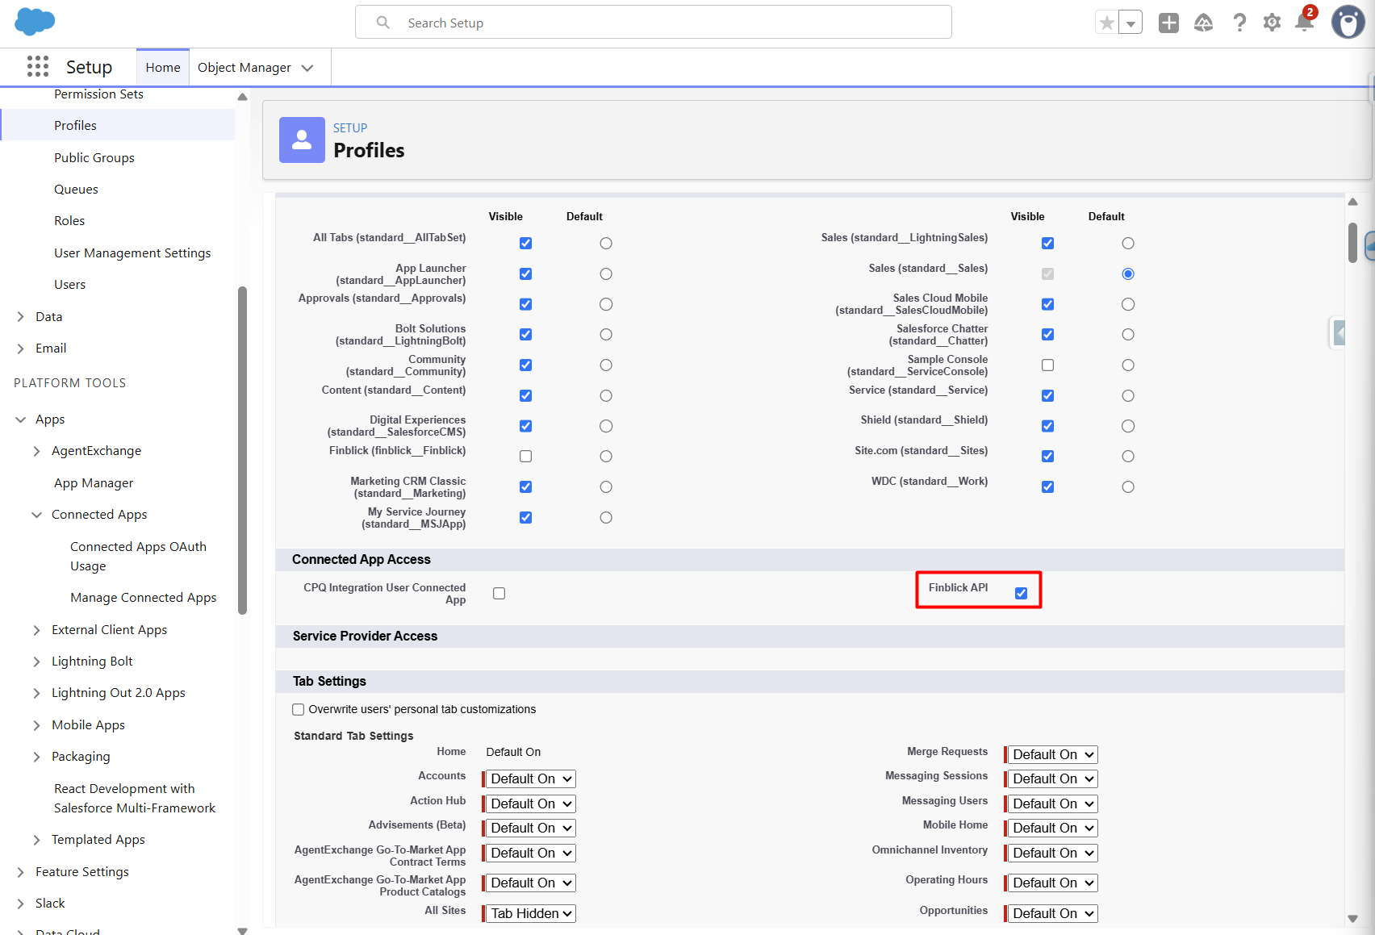1375x935 pixels.
Task: Collapse the Connected Apps node
Action: [36, 515]
